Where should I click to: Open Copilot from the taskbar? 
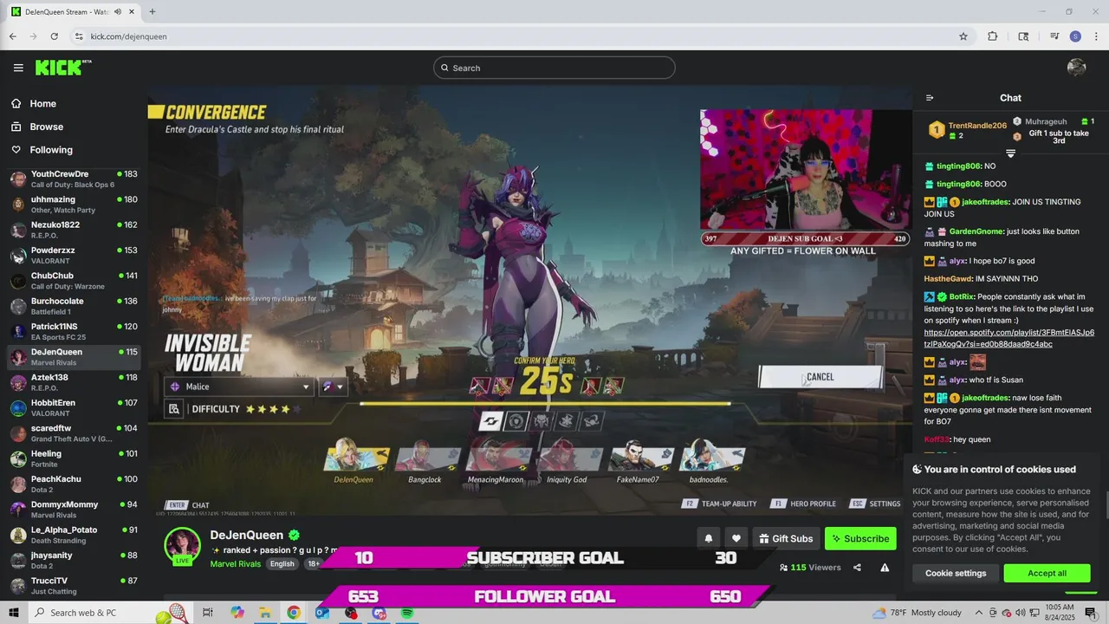(237, 613)
